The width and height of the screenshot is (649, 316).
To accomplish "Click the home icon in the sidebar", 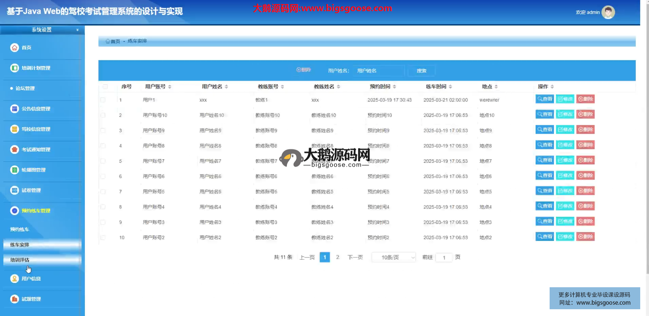I will coord(15,48).
